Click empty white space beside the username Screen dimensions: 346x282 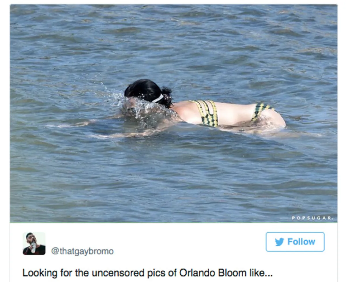187,245
